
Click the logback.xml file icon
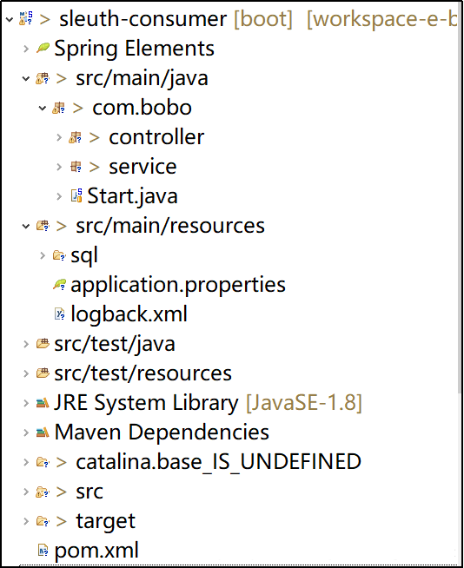pyautogui.click(x=59, y=314)
